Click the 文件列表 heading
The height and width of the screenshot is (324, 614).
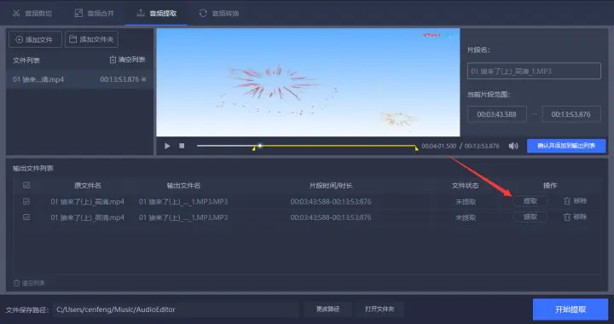coord(26,61)
